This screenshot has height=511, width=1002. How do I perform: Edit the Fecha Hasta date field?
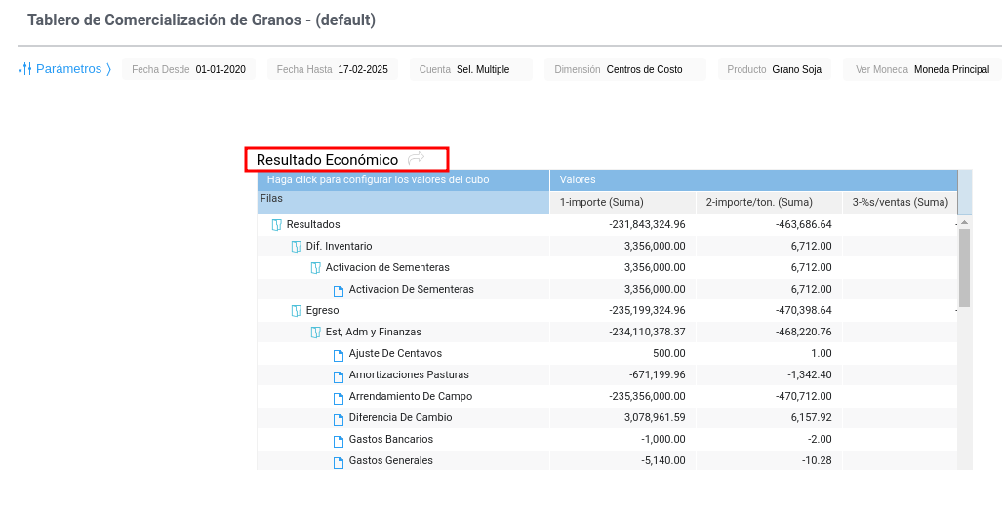point(364,69)
